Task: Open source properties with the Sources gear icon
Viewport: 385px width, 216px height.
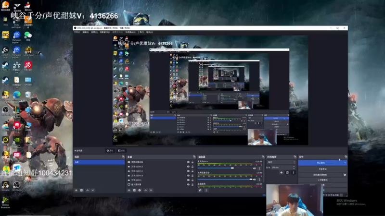Action: tap(140, 190)
